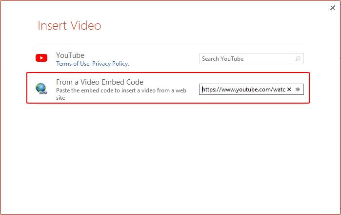Viewport: 341px width, 215px height.
Task: Focus the Search YouTube input field
Action: [251, 58]
